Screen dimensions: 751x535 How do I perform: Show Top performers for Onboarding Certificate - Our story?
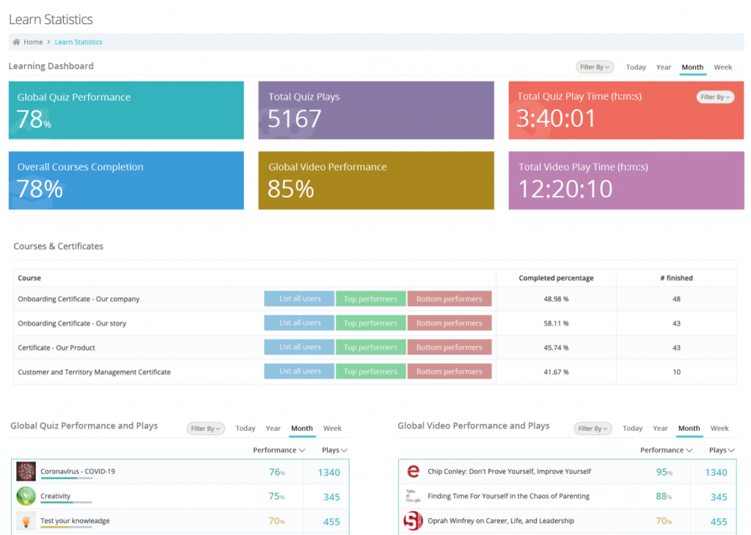[x=371, y=322]
